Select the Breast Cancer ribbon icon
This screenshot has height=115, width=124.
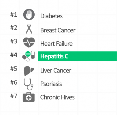click(29, 29)
